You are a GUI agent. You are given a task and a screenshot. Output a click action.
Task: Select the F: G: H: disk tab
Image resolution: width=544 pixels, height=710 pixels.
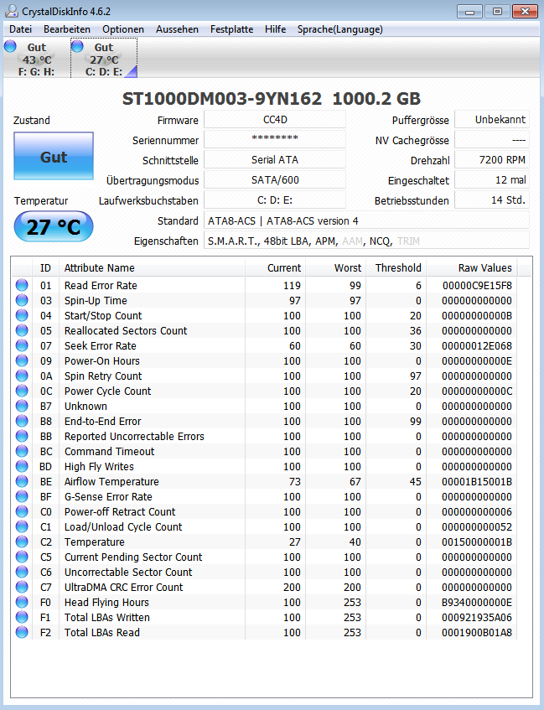point(36,59)
